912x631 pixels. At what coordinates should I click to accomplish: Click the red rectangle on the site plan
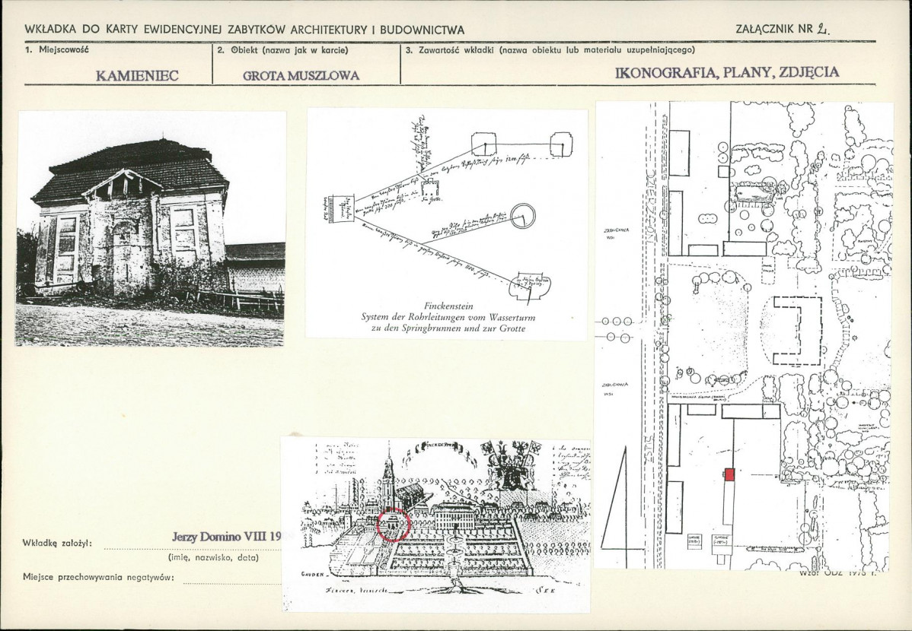click(x=729, y=474)
